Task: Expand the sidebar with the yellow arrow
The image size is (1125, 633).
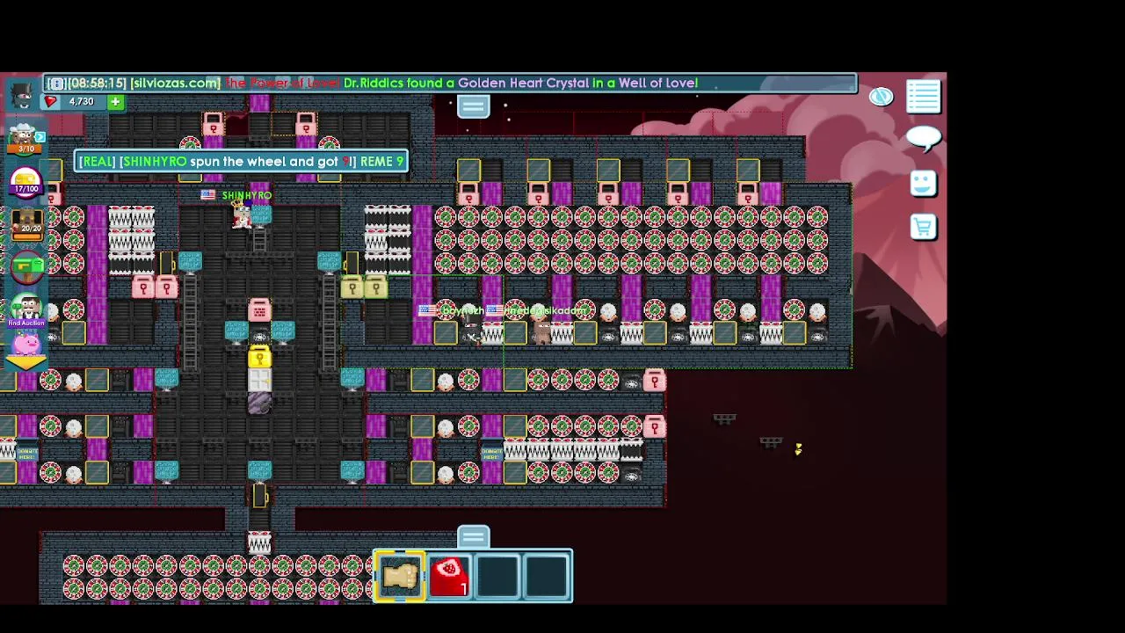Action: (x=26, y=361)
